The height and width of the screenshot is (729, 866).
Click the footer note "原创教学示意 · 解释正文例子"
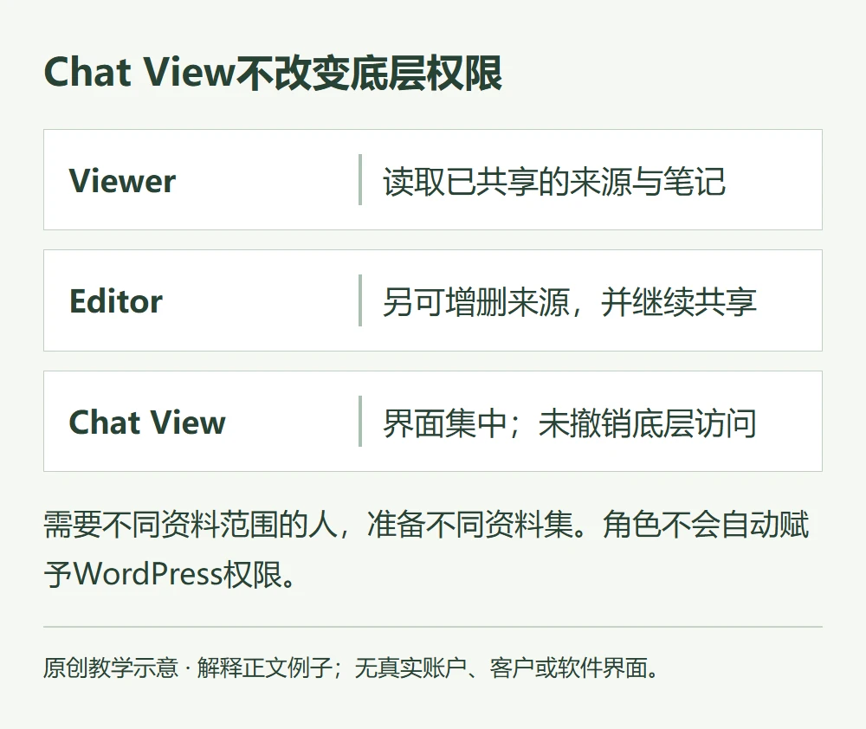click(187, 668)
